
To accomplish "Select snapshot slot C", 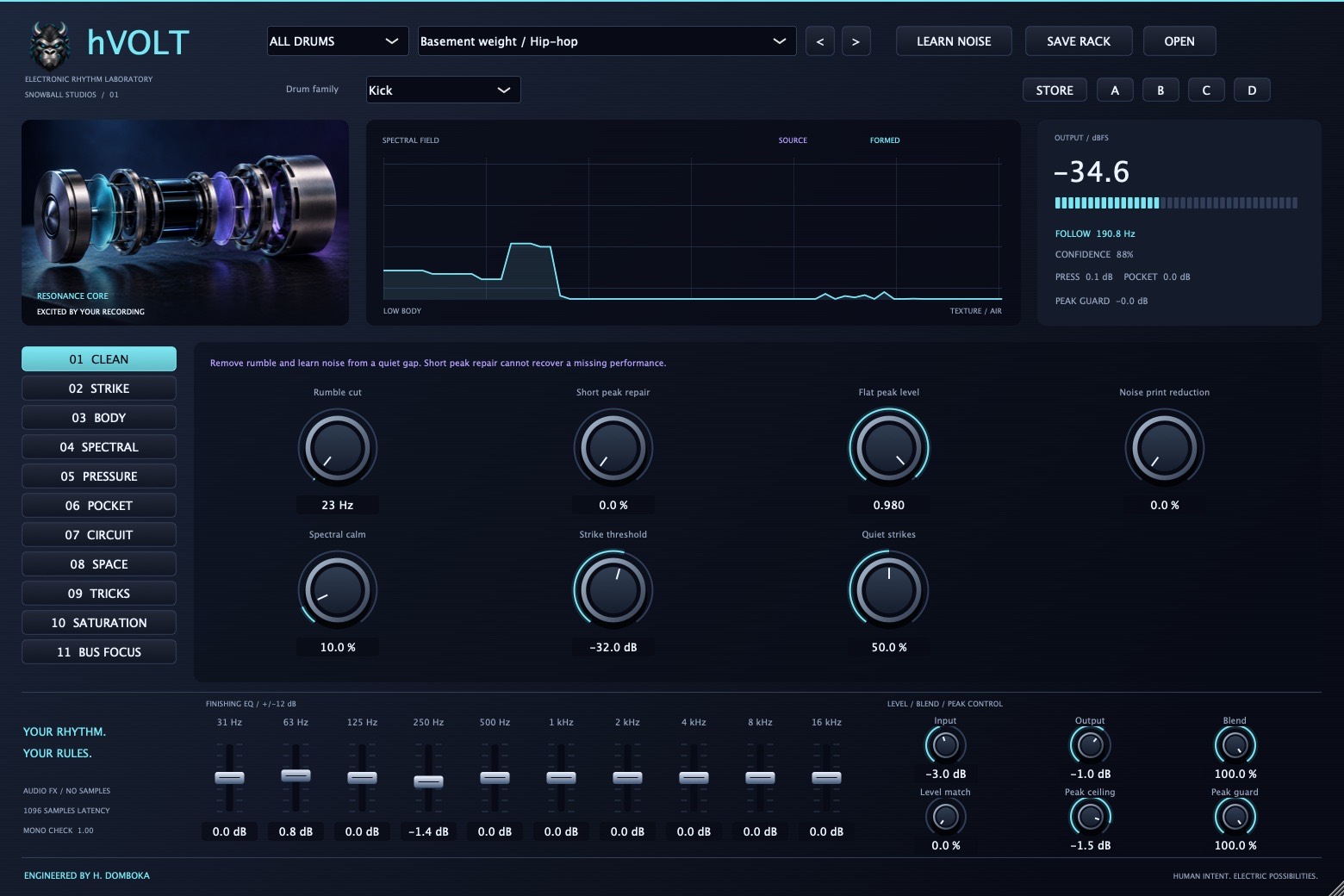I will pos(1206,90).
